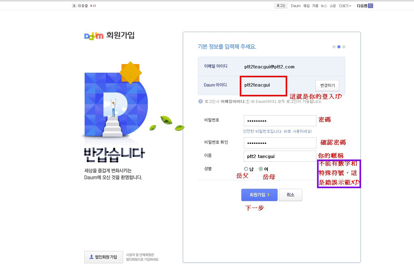This screenshot has width=414, height=275.
Task: Click the text Daum에 오신 것을 환영합니다.
Action: point(113,178)
